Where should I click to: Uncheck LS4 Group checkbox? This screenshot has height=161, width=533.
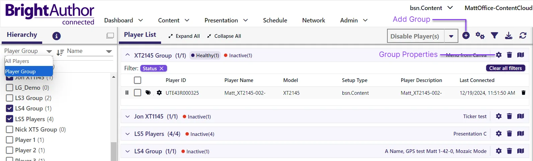[10, 108]
